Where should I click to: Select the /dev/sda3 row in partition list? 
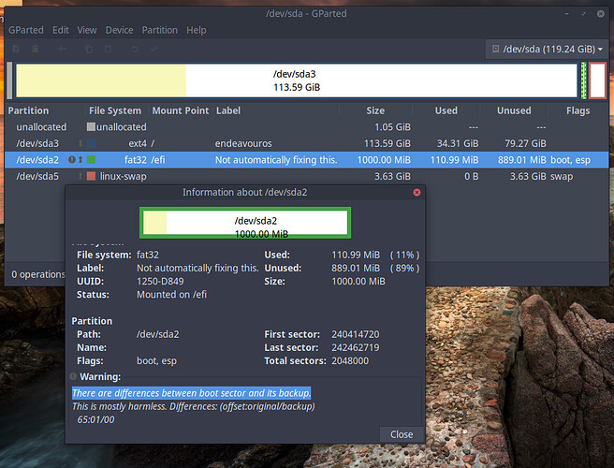[x=307, y=143]
